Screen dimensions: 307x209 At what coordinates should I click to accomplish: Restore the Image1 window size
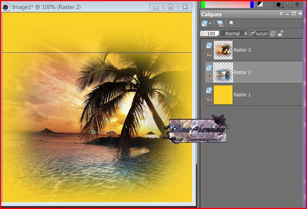pos(170,7)
